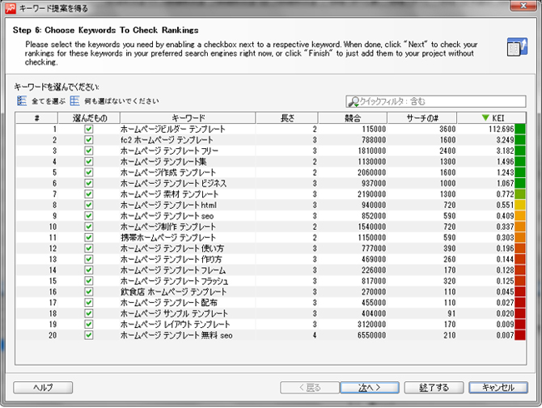Select keyword ホームページ テンプレート ビジネス
This screenshot has width=542, height=408.
(x=174, y=183)
